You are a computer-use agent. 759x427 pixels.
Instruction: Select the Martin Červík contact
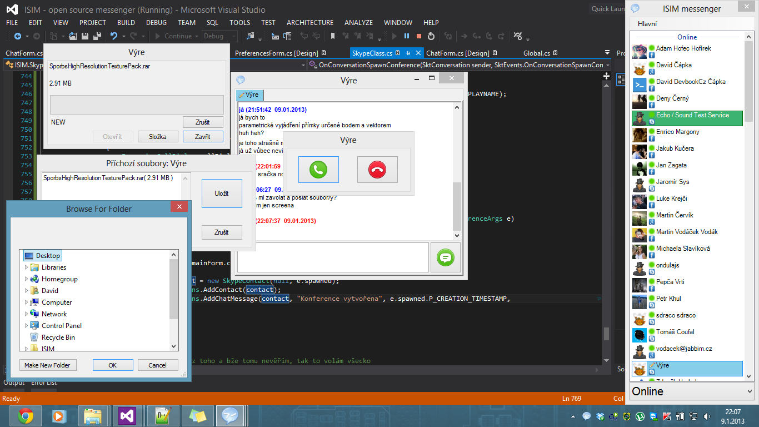687,218
